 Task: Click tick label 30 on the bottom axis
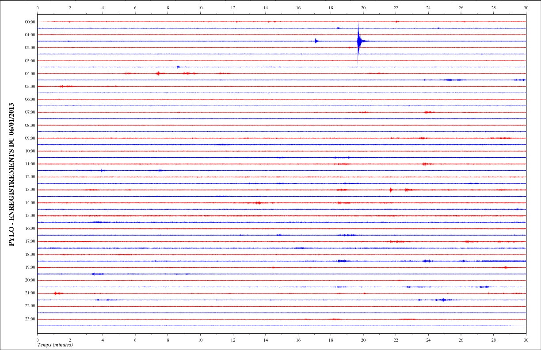(526, 341)
